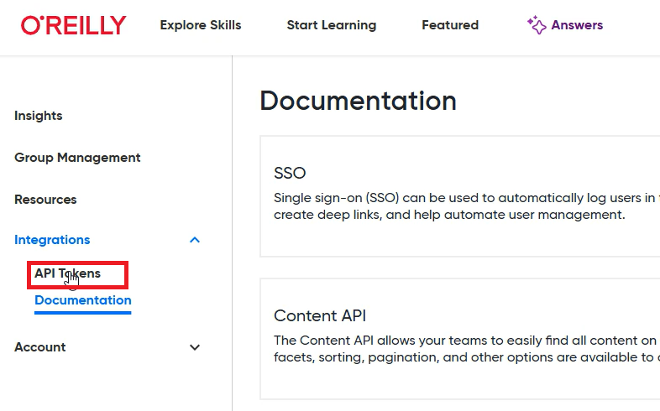Select the Account sidebar section
This screenshot has height=411, width=660.
[x=40, y=347]
